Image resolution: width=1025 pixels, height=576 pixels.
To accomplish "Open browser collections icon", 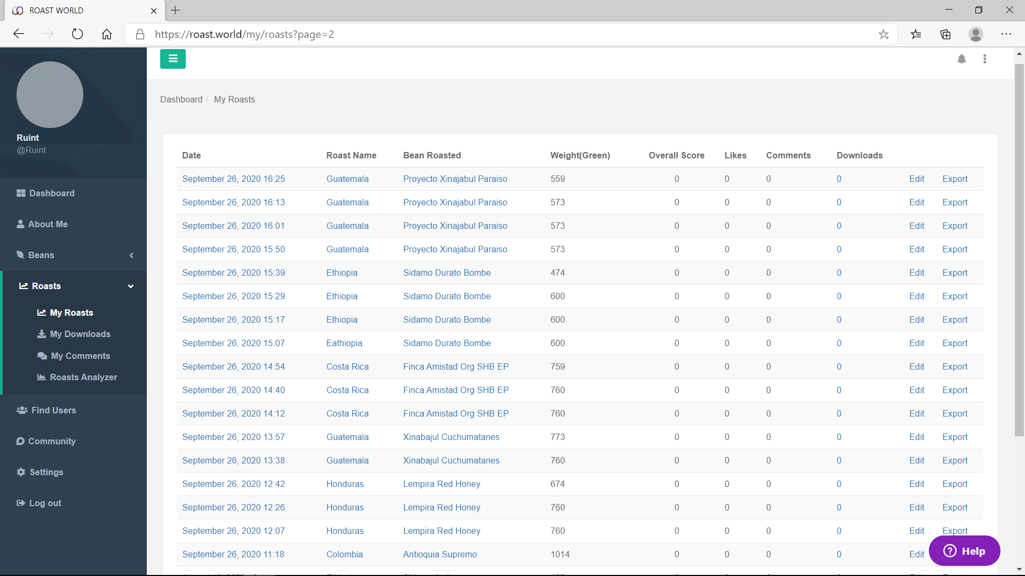I will coord(945,34).
